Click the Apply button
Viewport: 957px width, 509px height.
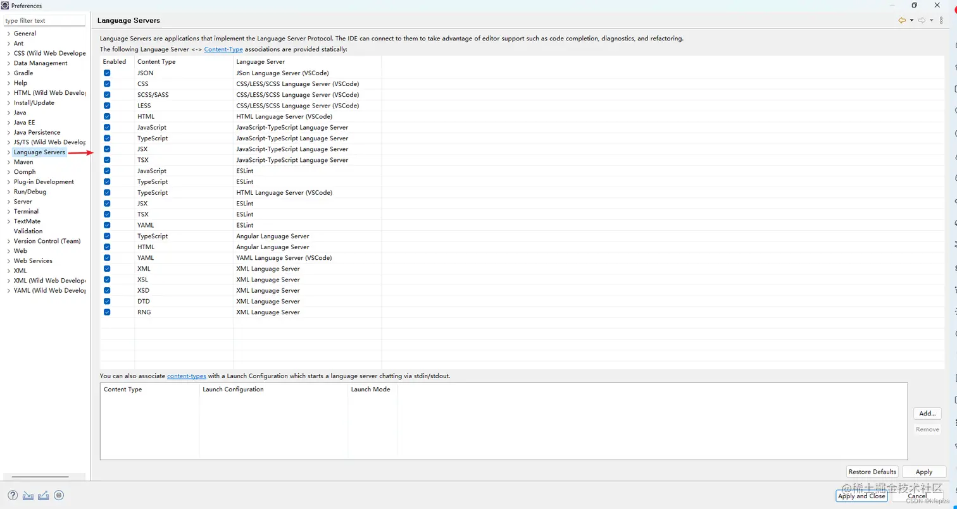(x=924, y=472)
